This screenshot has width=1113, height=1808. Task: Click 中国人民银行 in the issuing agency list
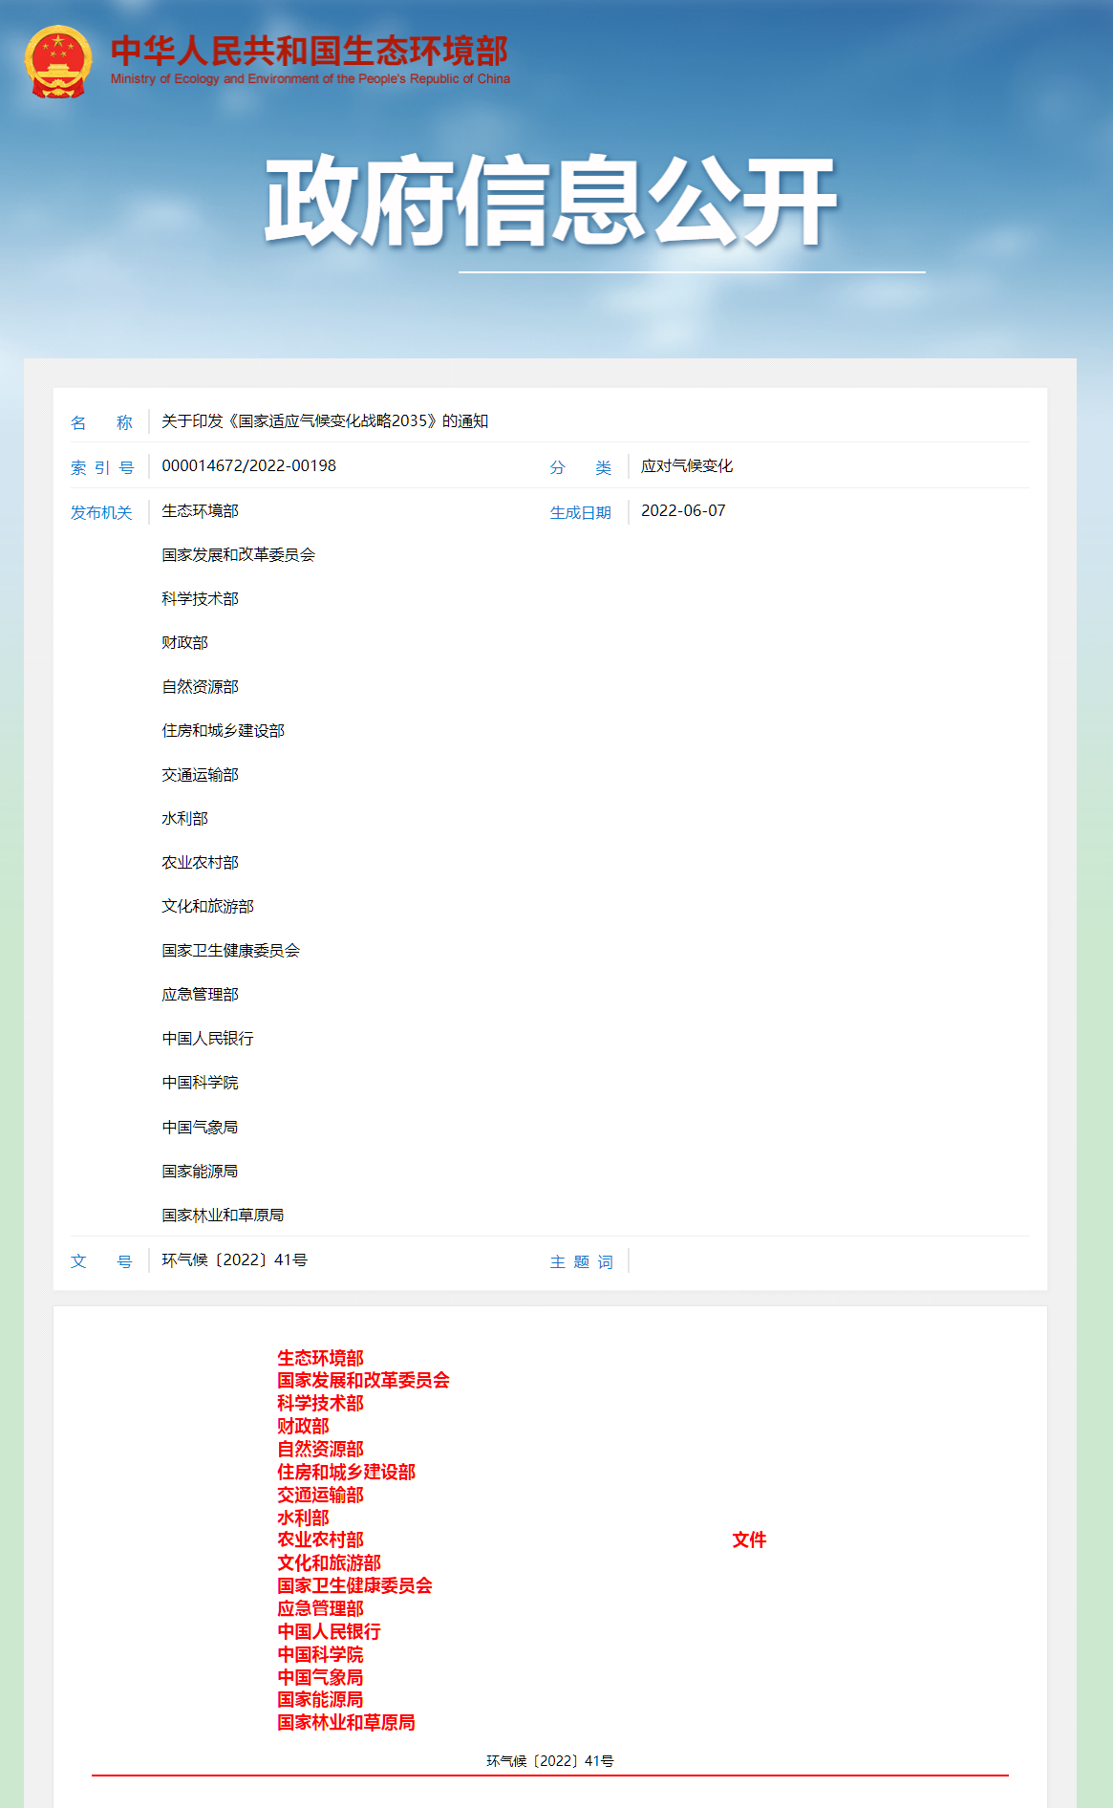[x=207, y=1039]
